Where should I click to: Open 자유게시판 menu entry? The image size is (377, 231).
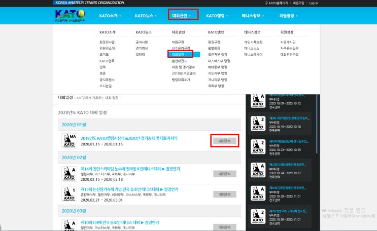(288, 42)
